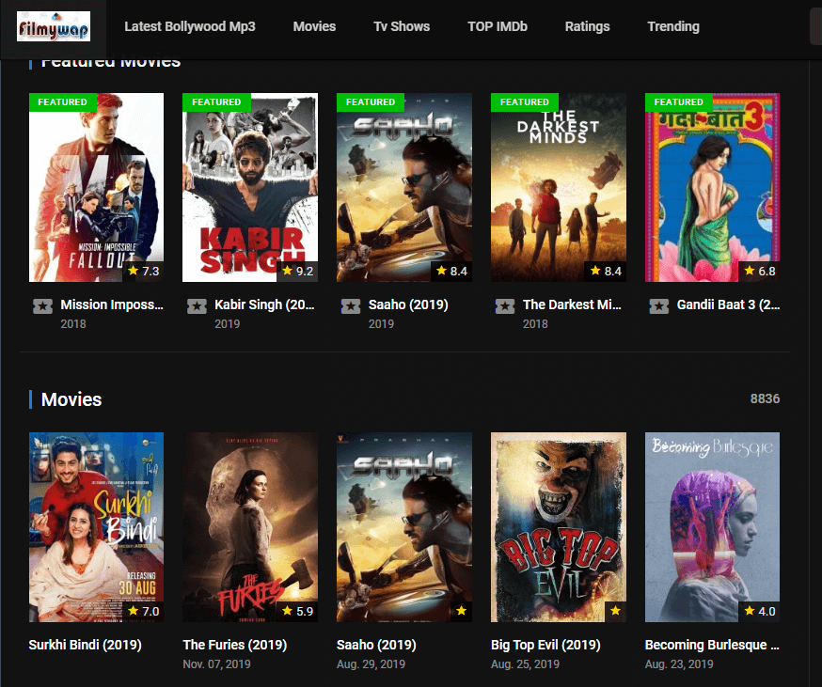Open Saaho poster in Movies section
The height and width of the screenshot is (687, 822).
coord(404,527)
